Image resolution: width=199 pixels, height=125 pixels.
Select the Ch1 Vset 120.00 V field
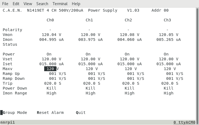[91, 59]
